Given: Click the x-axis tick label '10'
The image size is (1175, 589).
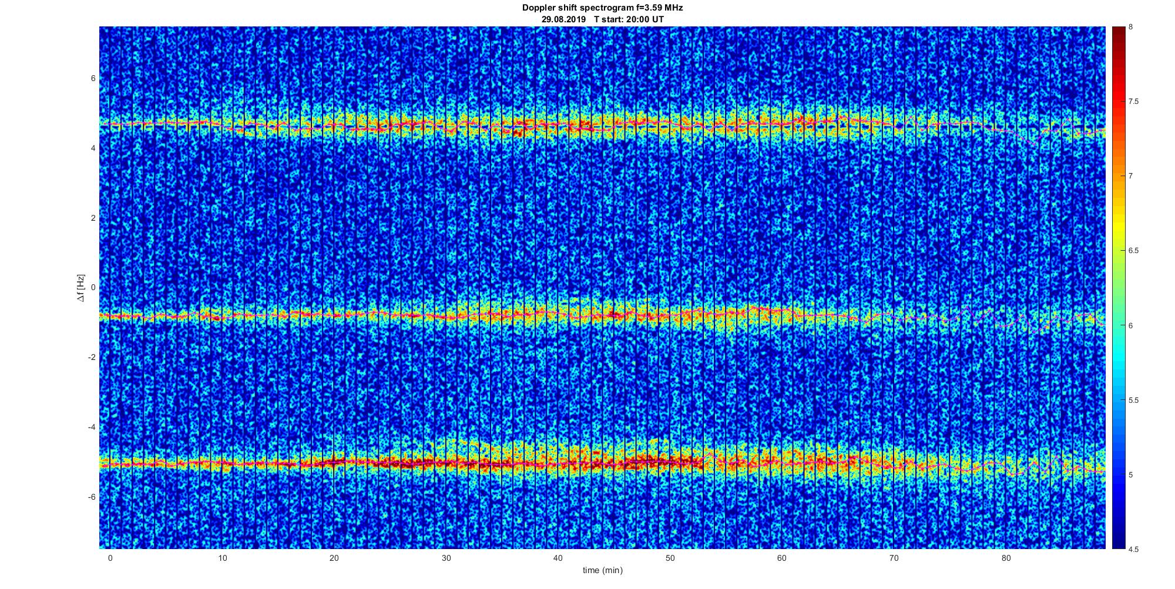Looking at the screenshot, I should pyautogui.click(x=222, y=558).
